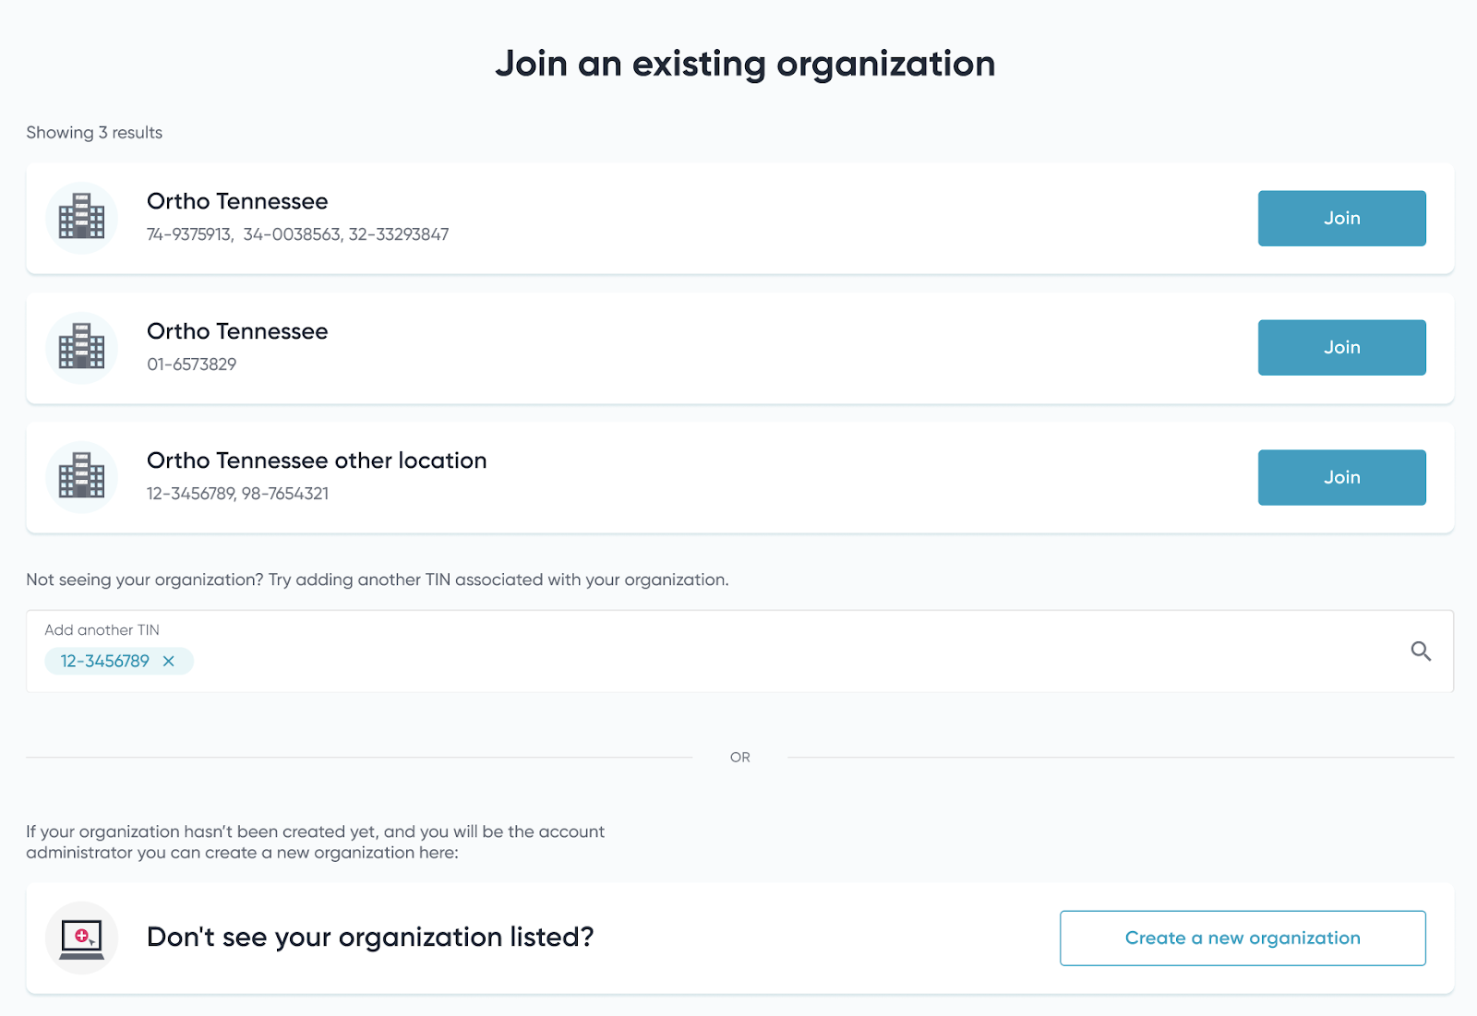Click the building icon beside TIN 01-6573829
The height and width of the screenshot is (1016, 1477).
[x=81, y=348]
